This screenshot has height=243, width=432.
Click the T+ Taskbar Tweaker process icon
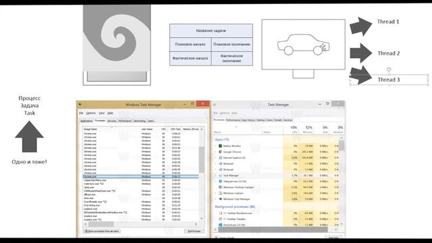tap(220, 219)
